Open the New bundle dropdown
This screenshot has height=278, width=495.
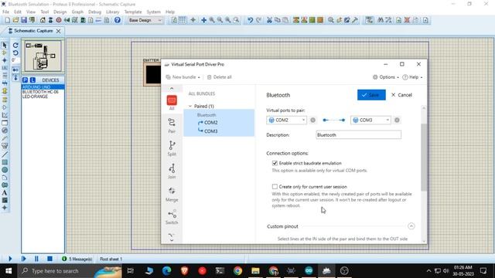coord(183,77)
